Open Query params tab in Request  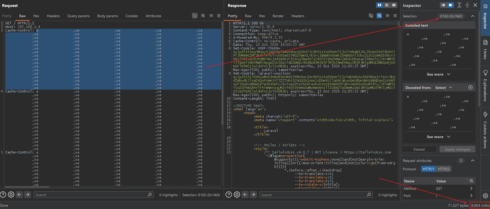point(78,16)
